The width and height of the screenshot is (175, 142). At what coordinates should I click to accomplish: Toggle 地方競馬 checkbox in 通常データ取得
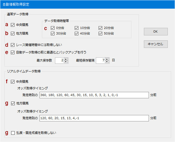12,33
